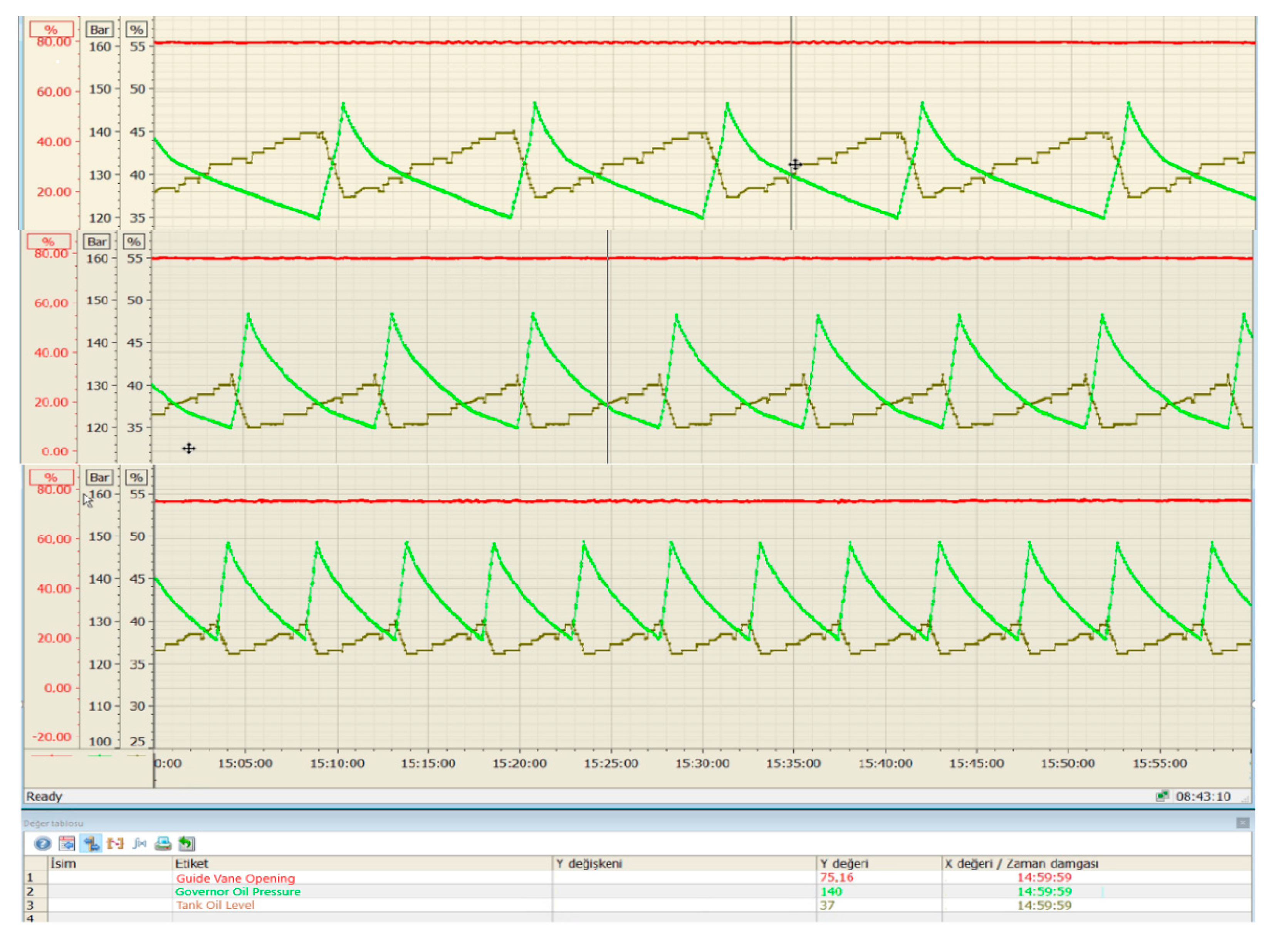The width and height of the screenshot is (1271, 935).
Task: Click the integral statistics icon
Action: coord(139,844)
